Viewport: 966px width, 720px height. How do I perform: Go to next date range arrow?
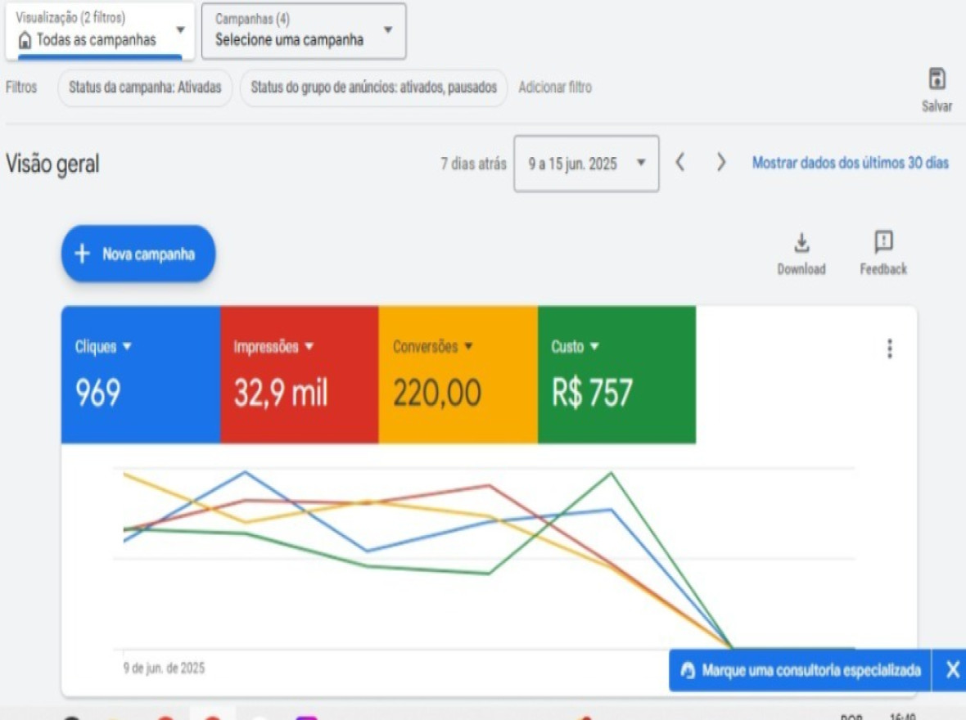[721, 163]
